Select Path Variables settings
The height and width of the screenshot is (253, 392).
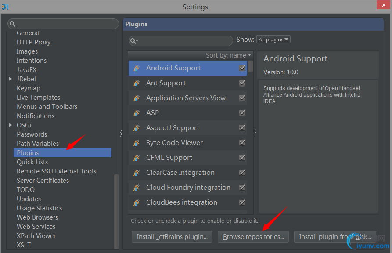pyautogui.click(x=38, y=144)
